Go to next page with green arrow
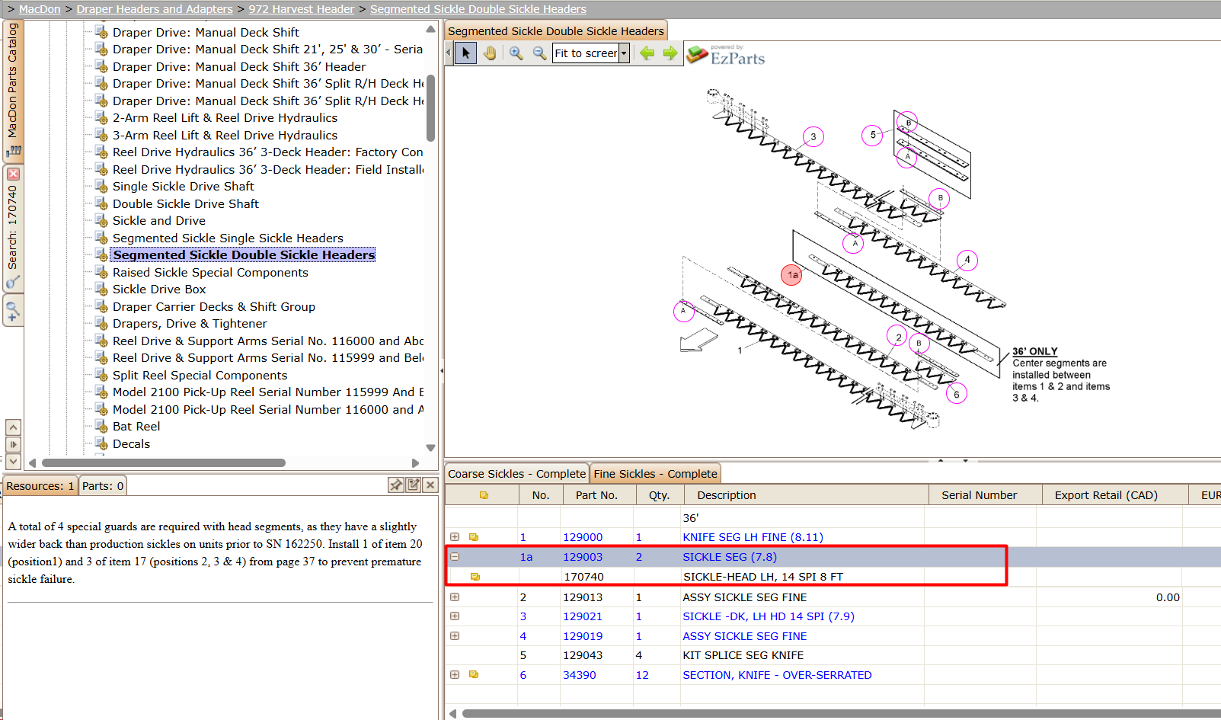 point(670,53)
